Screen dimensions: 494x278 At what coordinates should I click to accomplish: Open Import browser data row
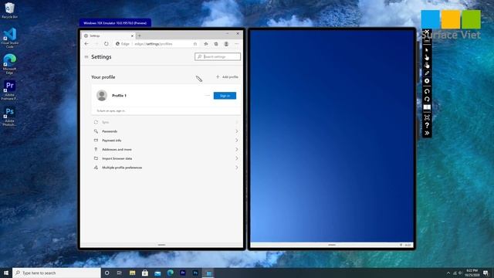click(166, 158)
